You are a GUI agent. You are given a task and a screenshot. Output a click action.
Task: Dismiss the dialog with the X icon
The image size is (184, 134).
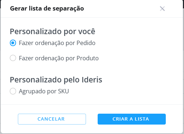pos(162,9)
